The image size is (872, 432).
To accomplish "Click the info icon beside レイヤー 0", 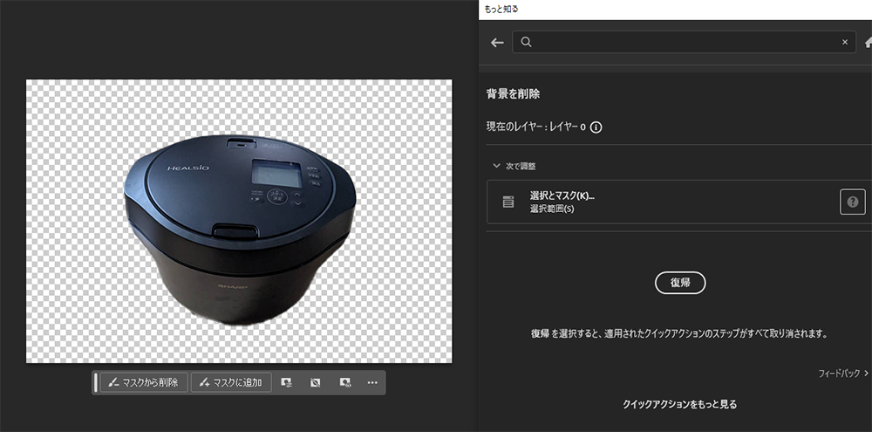I will click(x=596, y=127).
